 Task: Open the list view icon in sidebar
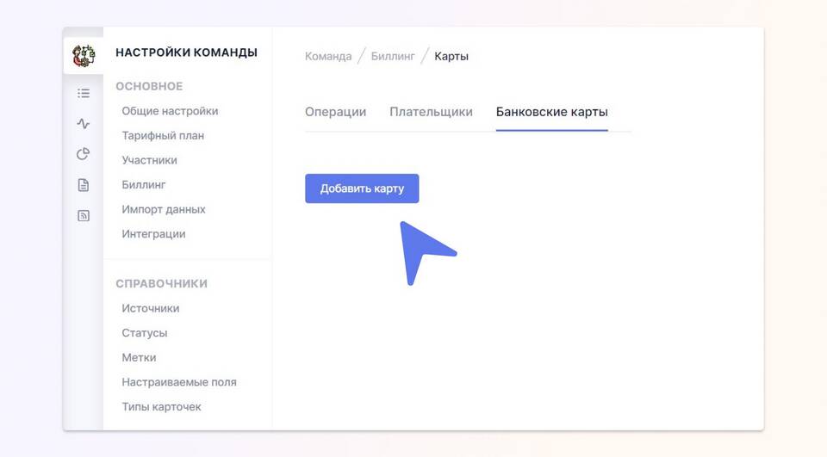pos(84,93)
